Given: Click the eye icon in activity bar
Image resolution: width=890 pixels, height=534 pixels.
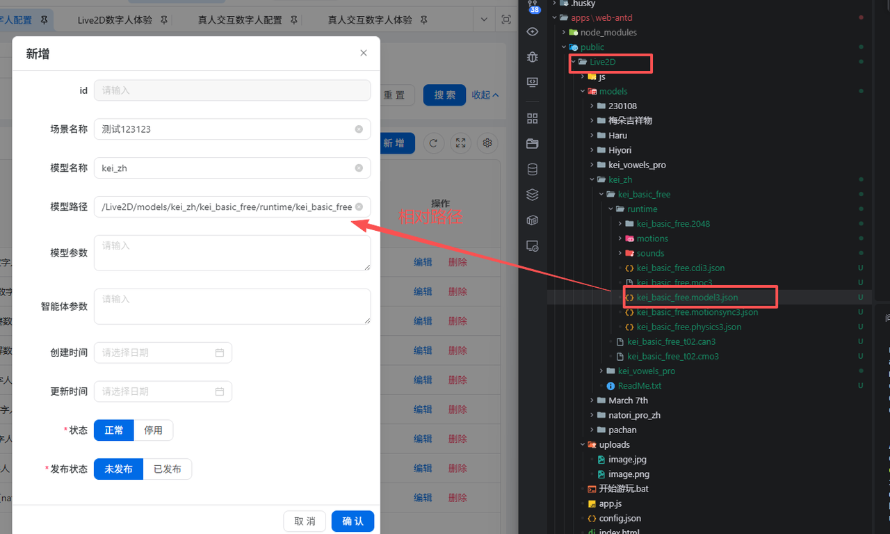Looking at the screenshot, I should 533,32.
